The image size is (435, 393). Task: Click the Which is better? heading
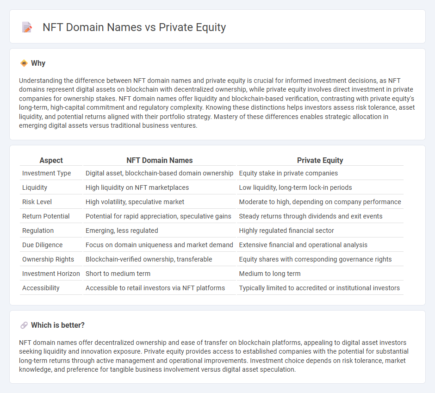58,325
